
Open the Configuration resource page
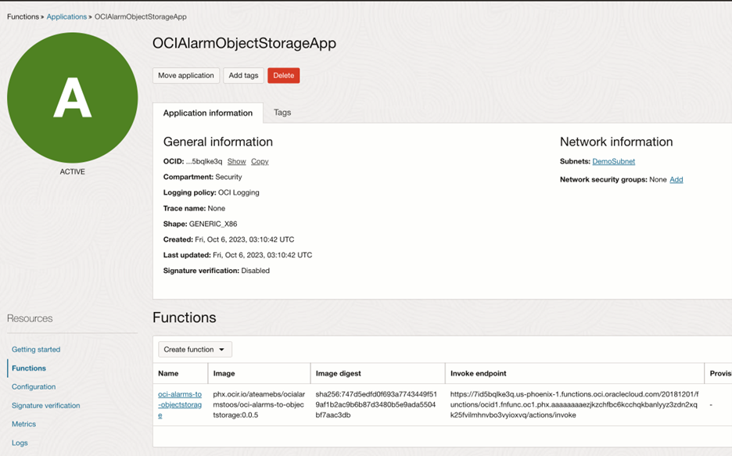tap(34, 386)
